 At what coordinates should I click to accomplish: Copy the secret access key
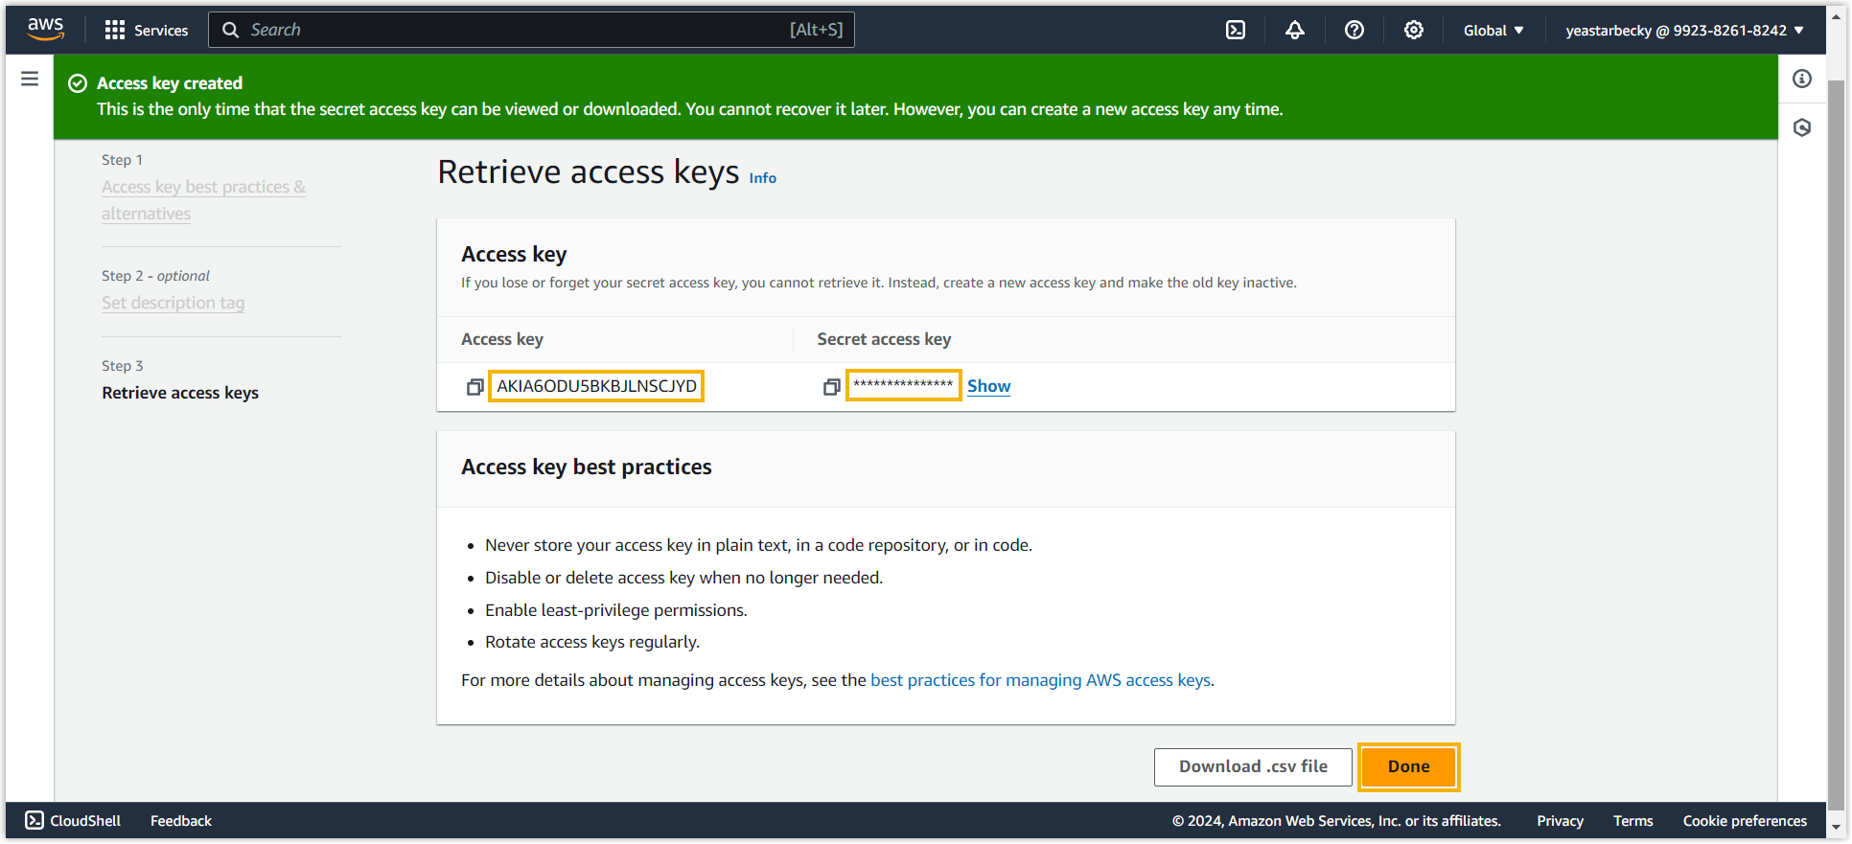tap(831, 387)
